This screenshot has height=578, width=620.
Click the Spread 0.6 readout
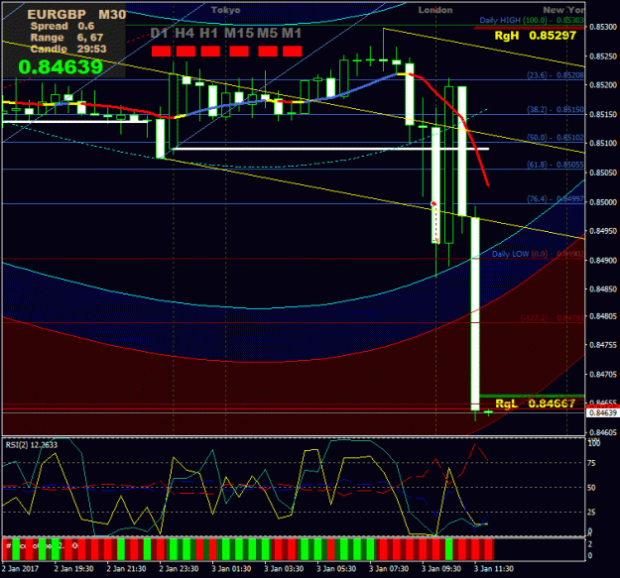coord(62,26)
